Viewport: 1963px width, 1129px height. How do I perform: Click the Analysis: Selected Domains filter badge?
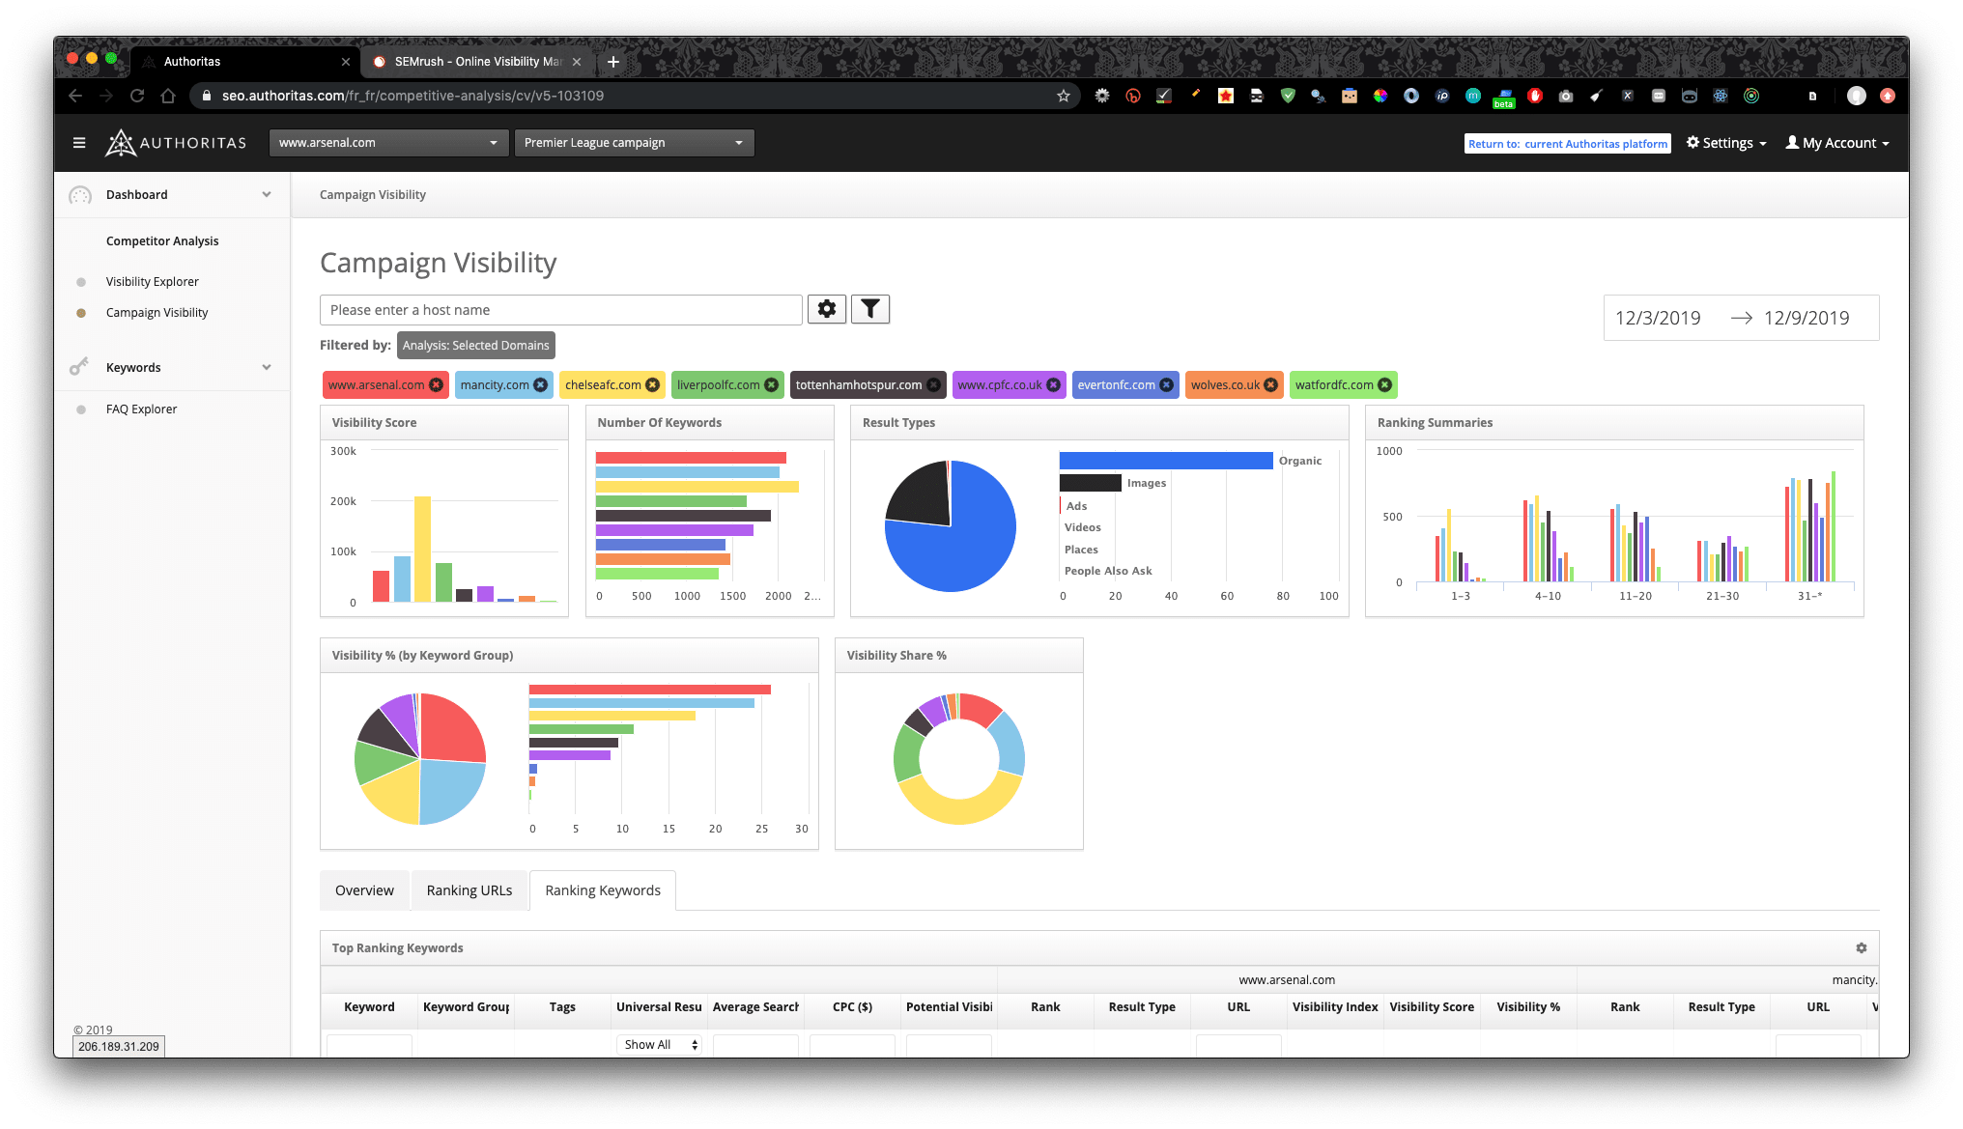tap(476, 346)
